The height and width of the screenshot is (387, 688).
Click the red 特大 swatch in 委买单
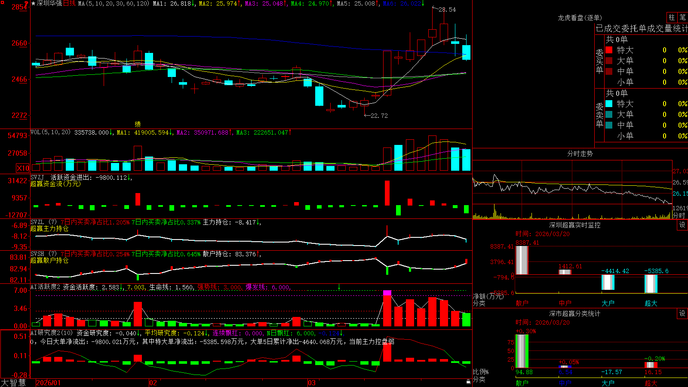609,50
